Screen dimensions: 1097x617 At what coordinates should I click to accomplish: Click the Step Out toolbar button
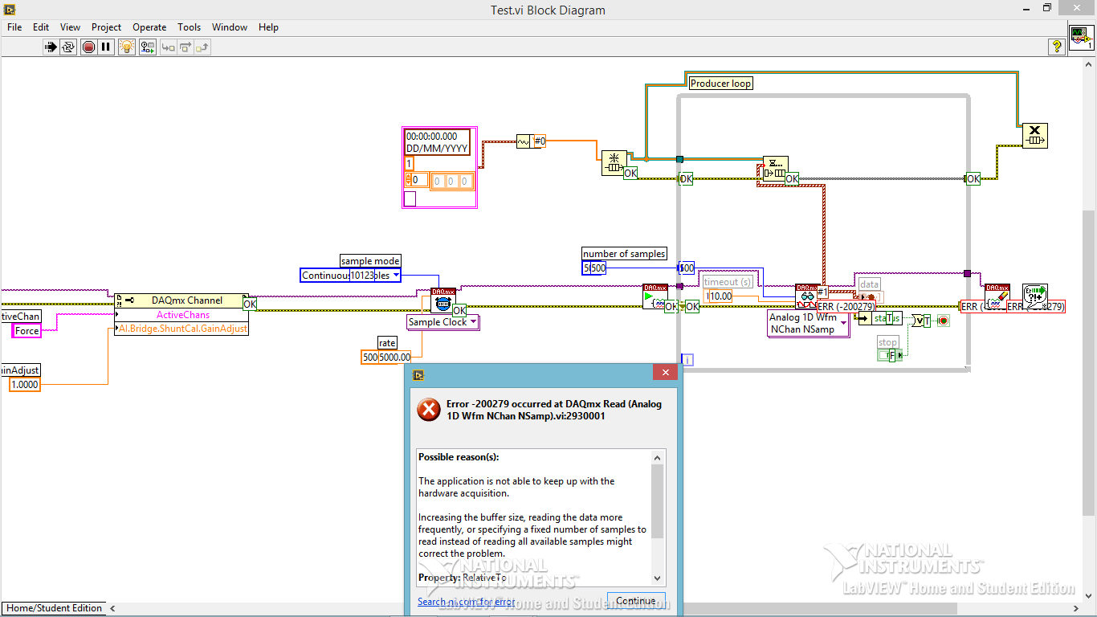(202, 47)
